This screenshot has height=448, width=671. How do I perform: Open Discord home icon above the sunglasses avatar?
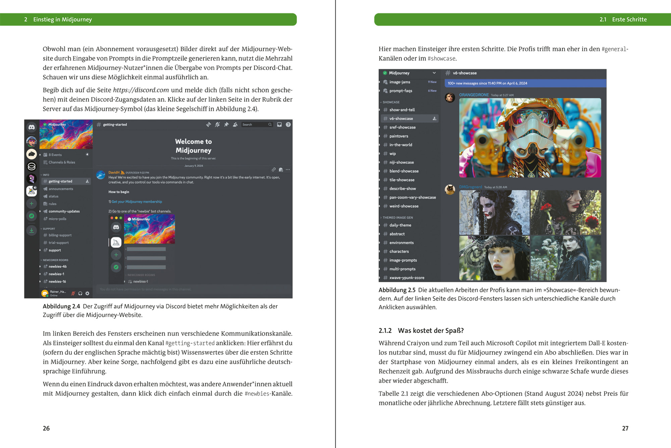pos(31,127)
